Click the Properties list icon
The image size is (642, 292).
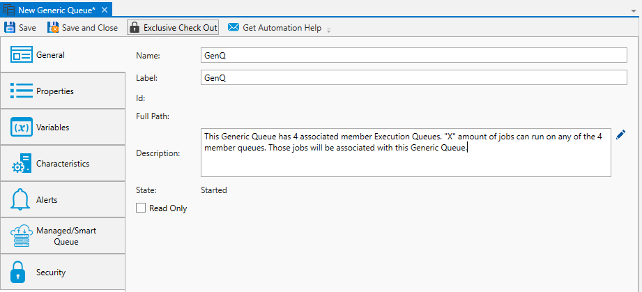point(21,91)
